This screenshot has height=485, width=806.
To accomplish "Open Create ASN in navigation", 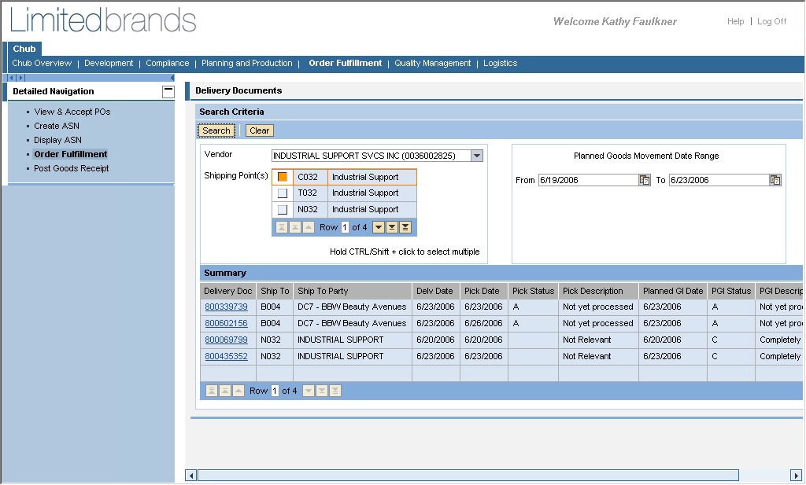I will pyautogui.click(x=57, y=127).
